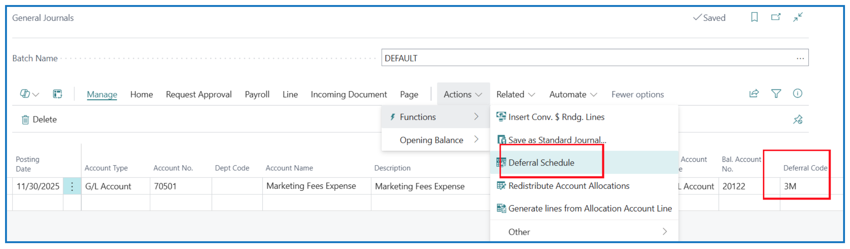Open the row options three-dot menu
This screenshot has height=249, width=850.
tap(72, 186)
